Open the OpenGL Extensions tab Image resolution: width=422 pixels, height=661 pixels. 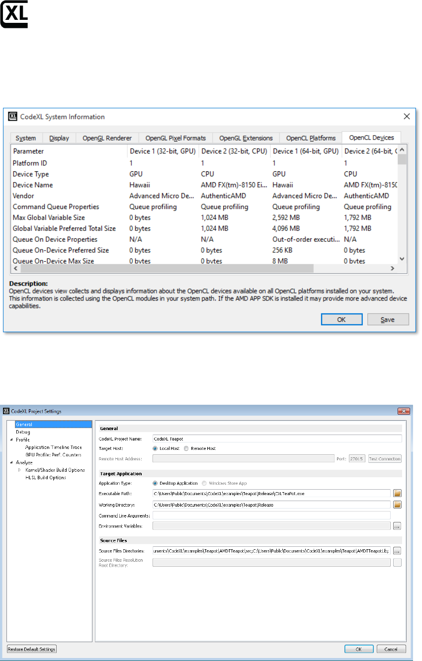tap(246, 138)
